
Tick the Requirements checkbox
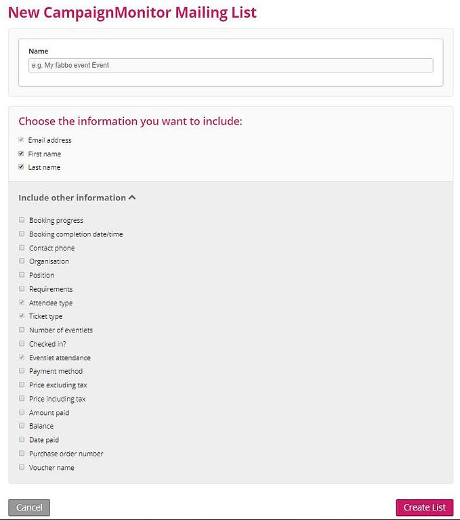(22, 289)
